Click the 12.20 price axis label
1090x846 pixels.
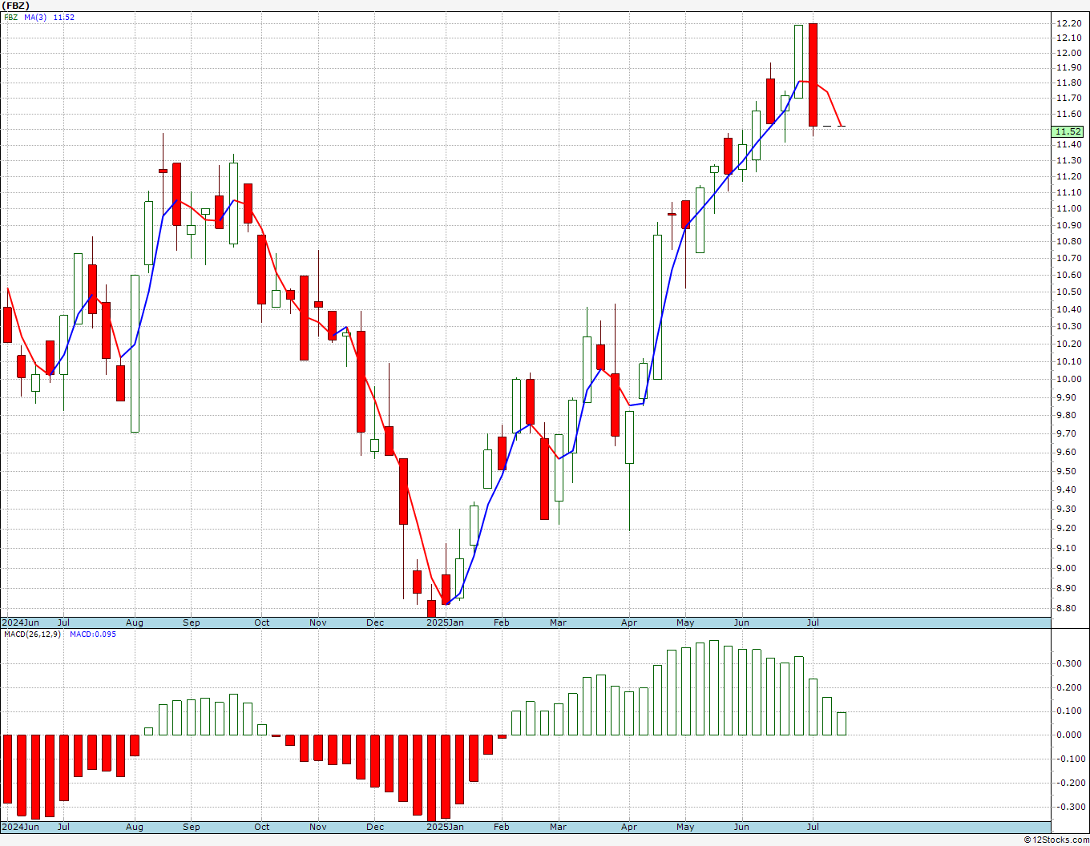(1068, 23)
